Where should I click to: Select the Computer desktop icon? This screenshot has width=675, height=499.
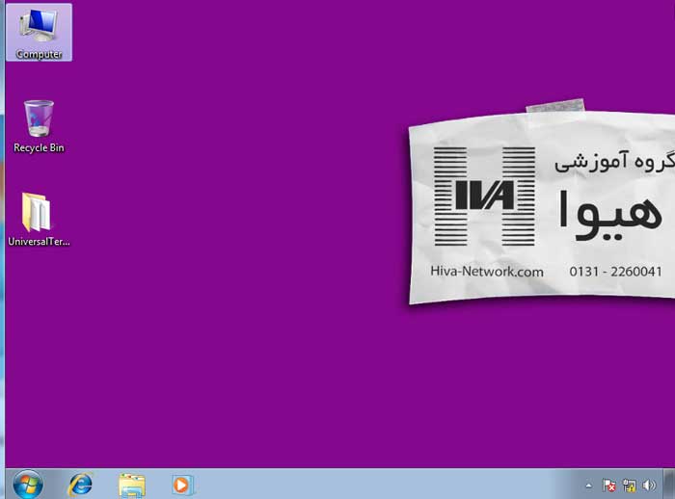pos(39,32)
